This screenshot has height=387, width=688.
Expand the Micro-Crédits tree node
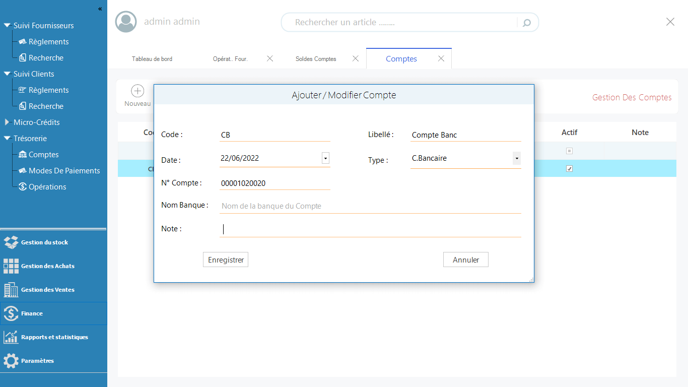(7, 122)
